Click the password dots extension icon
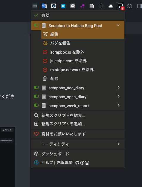The width and height of the screenshot is (142, 187). pyautogui.click(x=35, y=6)
